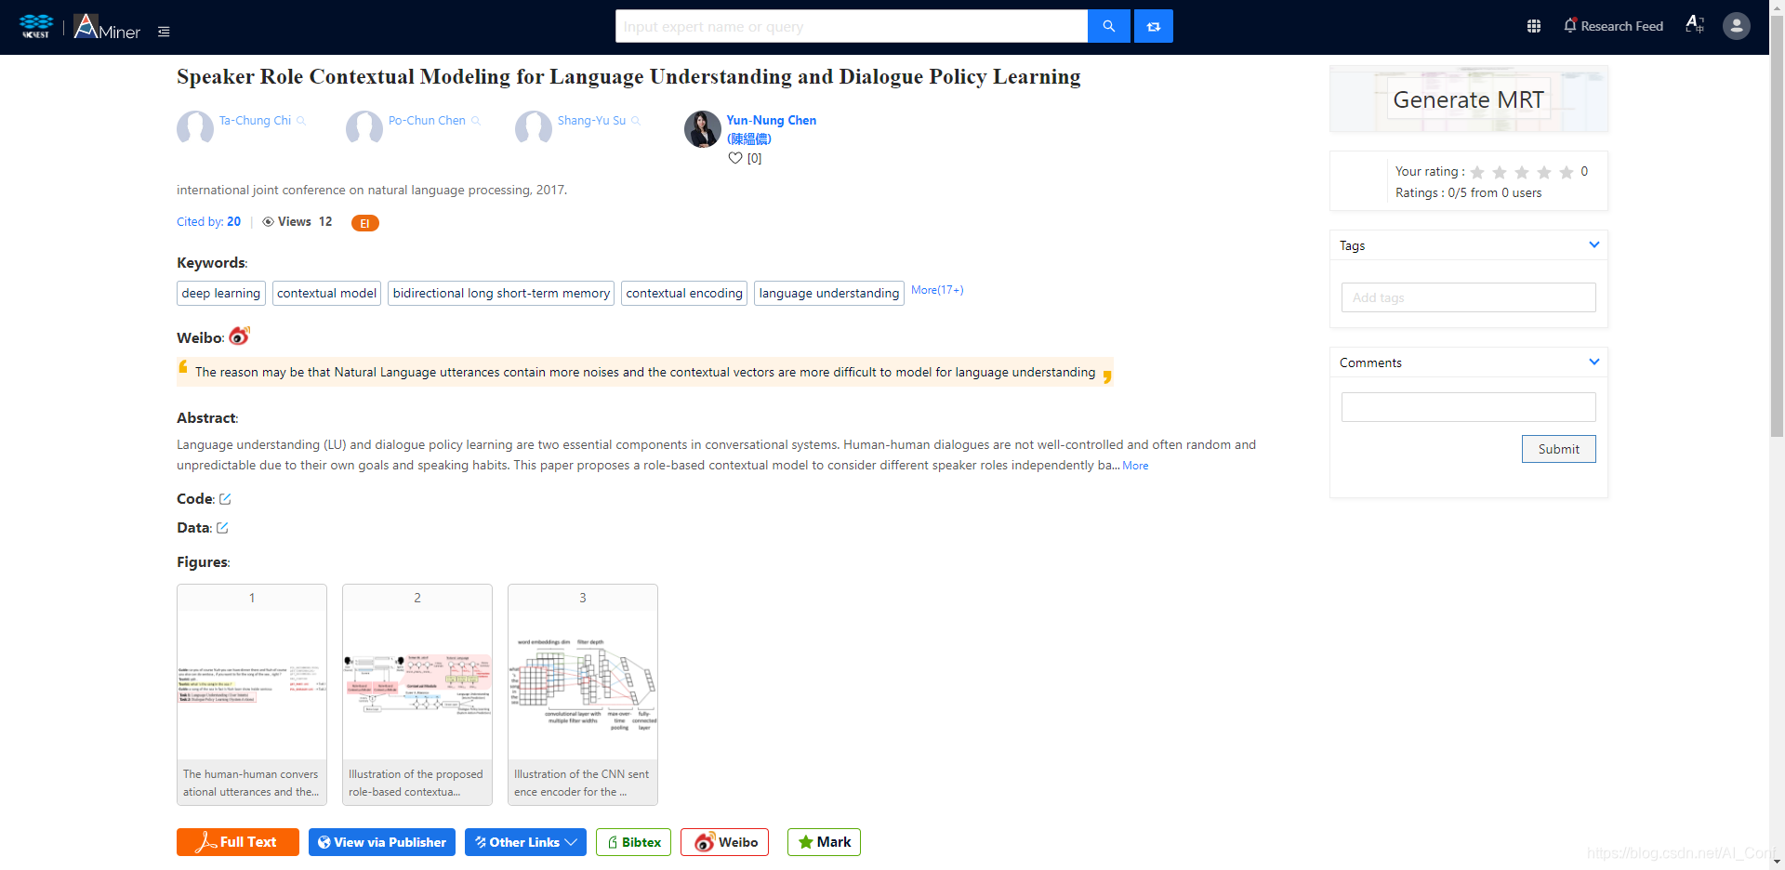Focus the expert name search box
1785x870 pixels.
tap(852, 26)
